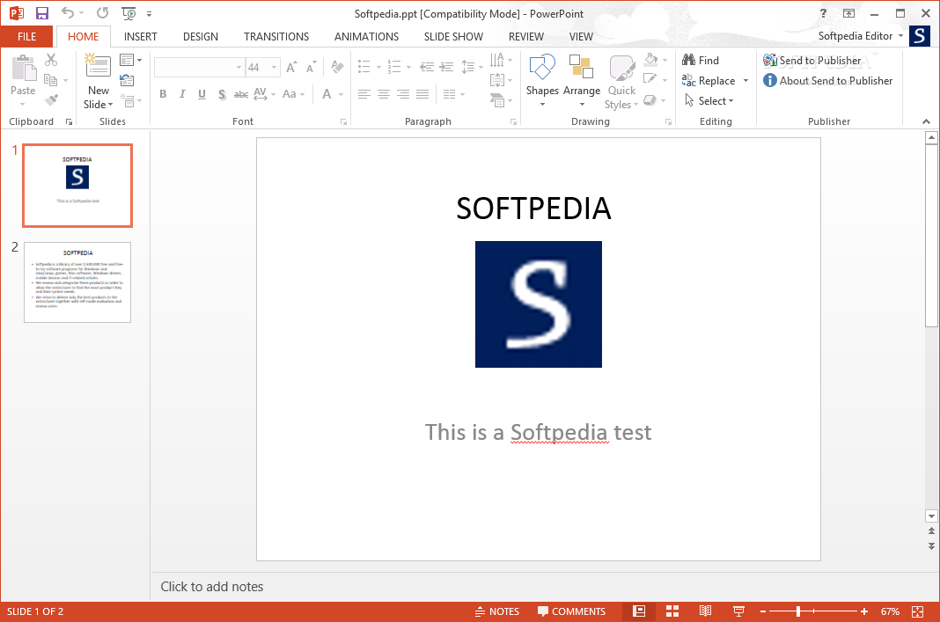Click the Copy icon
940x622 pixels.
51,80
